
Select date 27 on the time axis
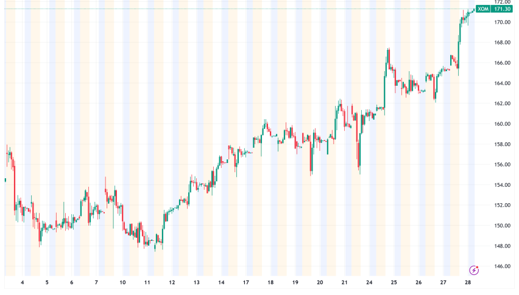[x=444, y=283]
